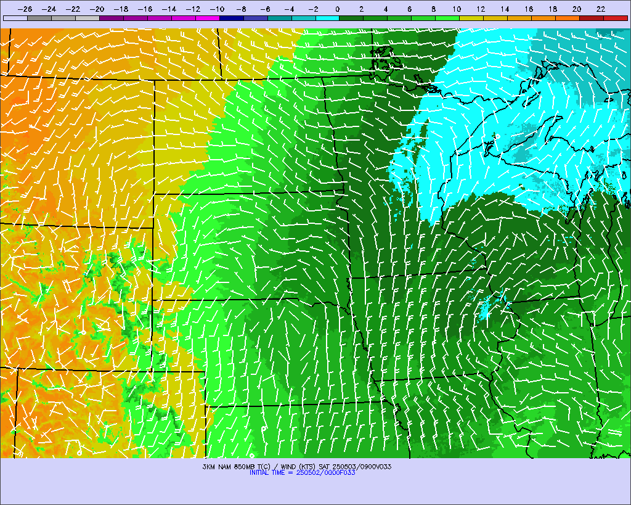Select the orange swatch between 14 and 16
Image resolution: width=631 pixels, height=505 pixels.
[x=519, y=18]
